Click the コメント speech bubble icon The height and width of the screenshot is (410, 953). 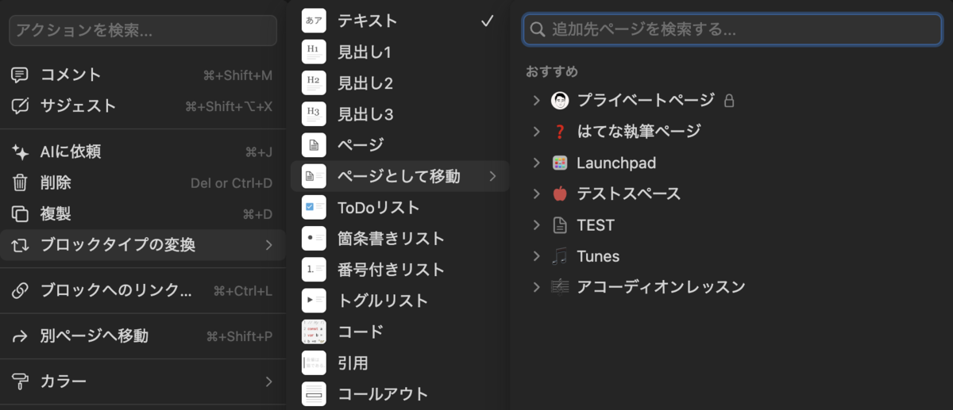(20, 75)
